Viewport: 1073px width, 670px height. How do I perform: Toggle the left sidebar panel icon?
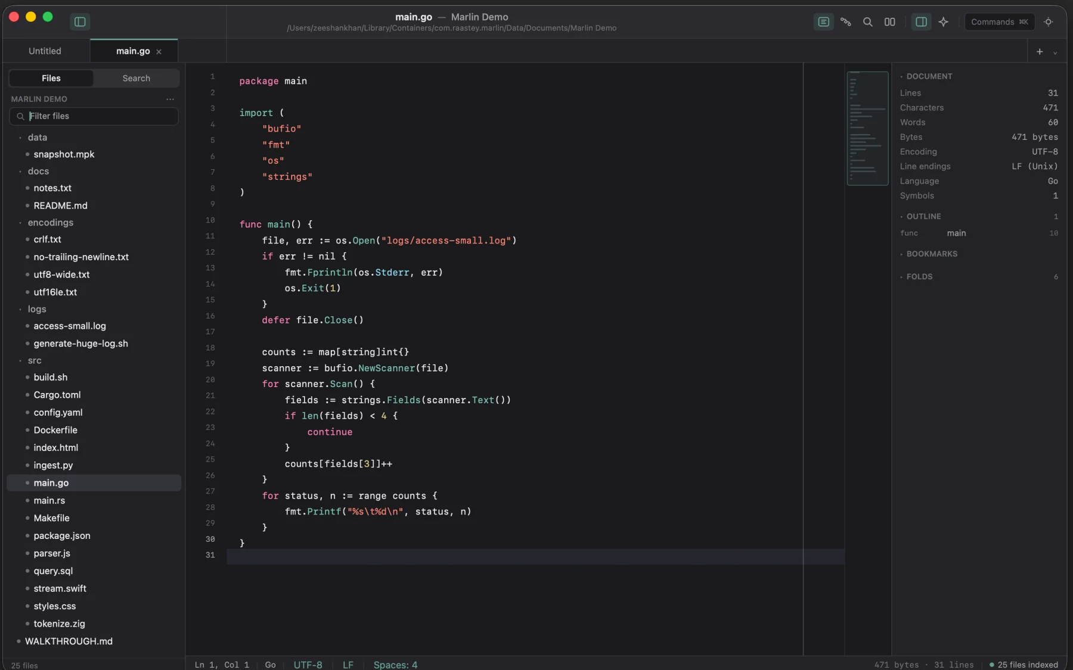(x=80, y=22)
